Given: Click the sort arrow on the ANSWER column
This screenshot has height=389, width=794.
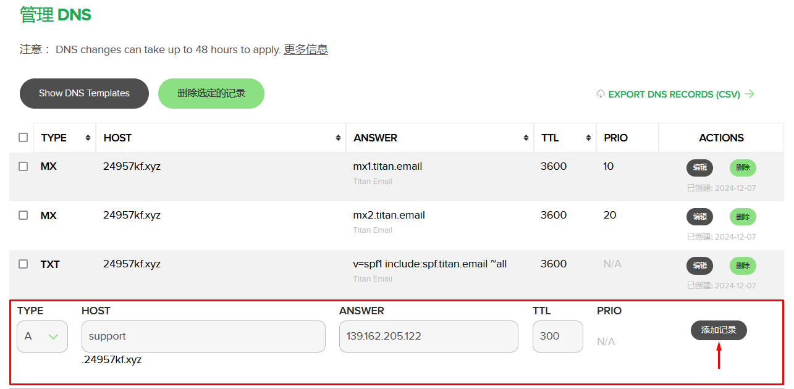Looking at the screenshot, I should [526, 137].
